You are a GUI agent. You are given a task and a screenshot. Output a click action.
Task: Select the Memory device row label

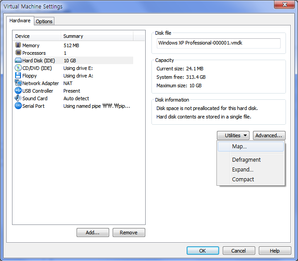pos(31,45)
